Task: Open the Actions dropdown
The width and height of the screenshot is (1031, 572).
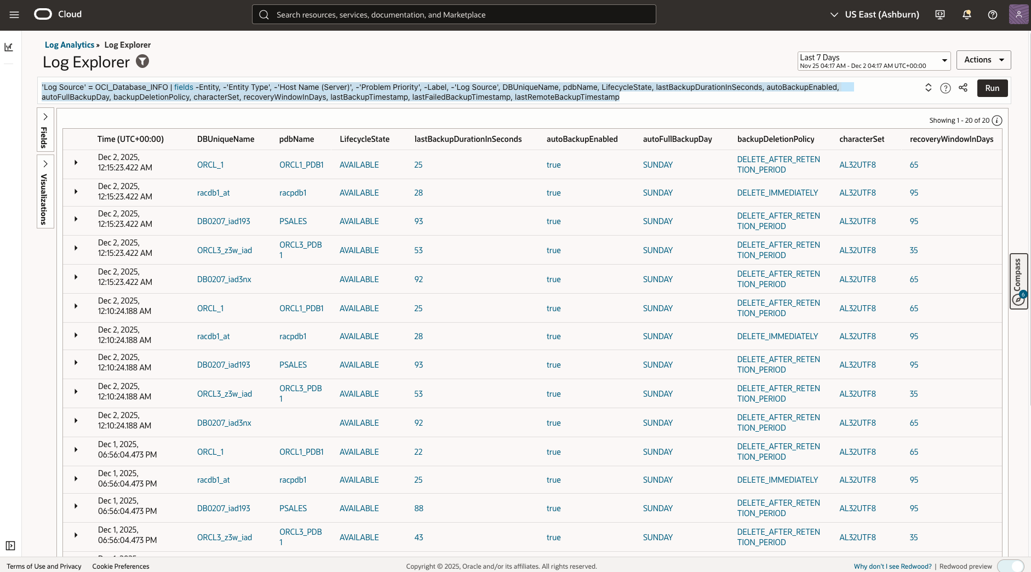Action: click(983, 60)
